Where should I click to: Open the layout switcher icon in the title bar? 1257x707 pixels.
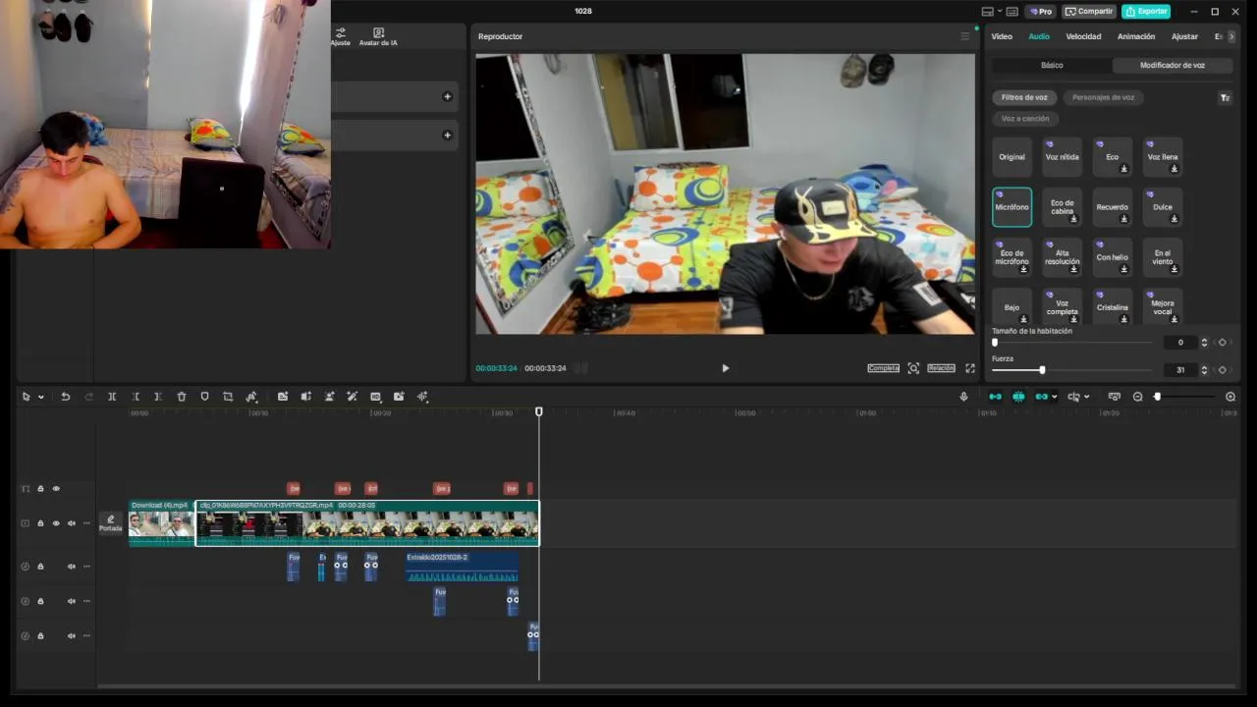988,12
